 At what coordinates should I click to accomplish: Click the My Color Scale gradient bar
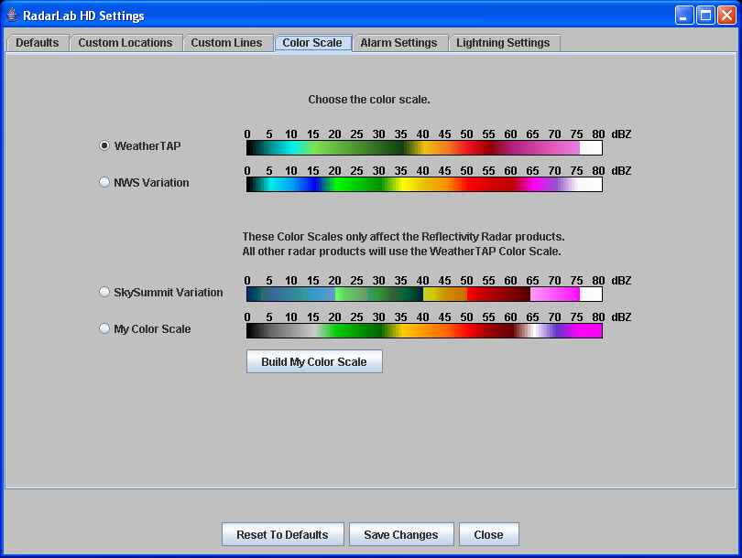[424, 331]
